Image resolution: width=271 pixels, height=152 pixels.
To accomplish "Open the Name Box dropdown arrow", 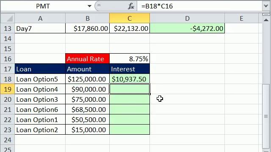I will click(89, 6).
